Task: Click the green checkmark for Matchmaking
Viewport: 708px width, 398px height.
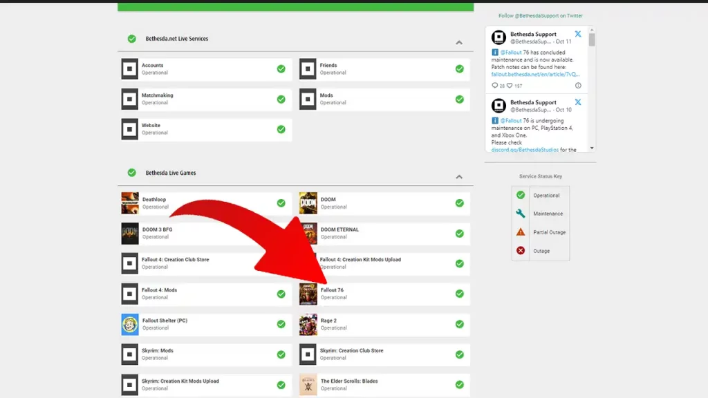Action: point(281,99)
